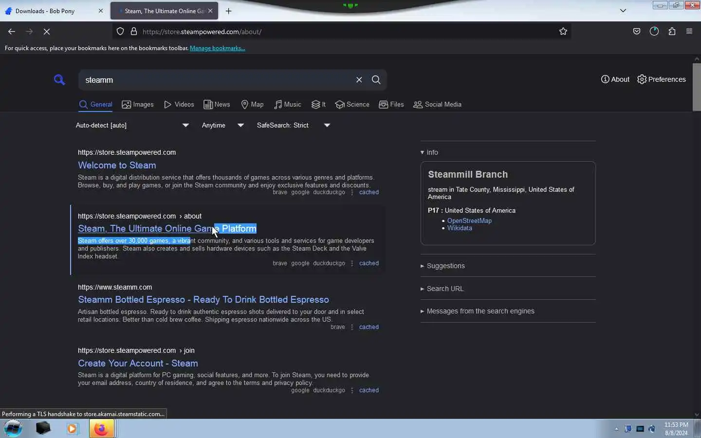The height and width of the screenshot is (438, 701).
Task: Open cached link for Steamm Bottled Espresso
Action: [369, 327]
